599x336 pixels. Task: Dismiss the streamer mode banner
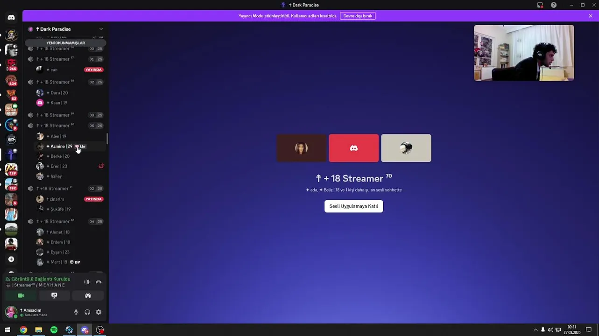pyautogui.click(x=591, y=16)
